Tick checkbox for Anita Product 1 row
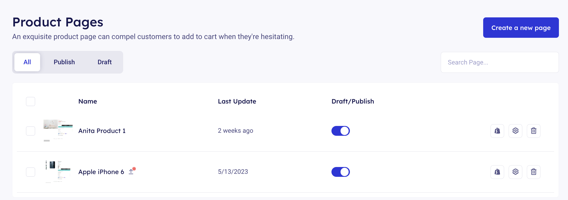Image resolution: width=568 pixels, height=200 pixels. (x=31, y=131)
